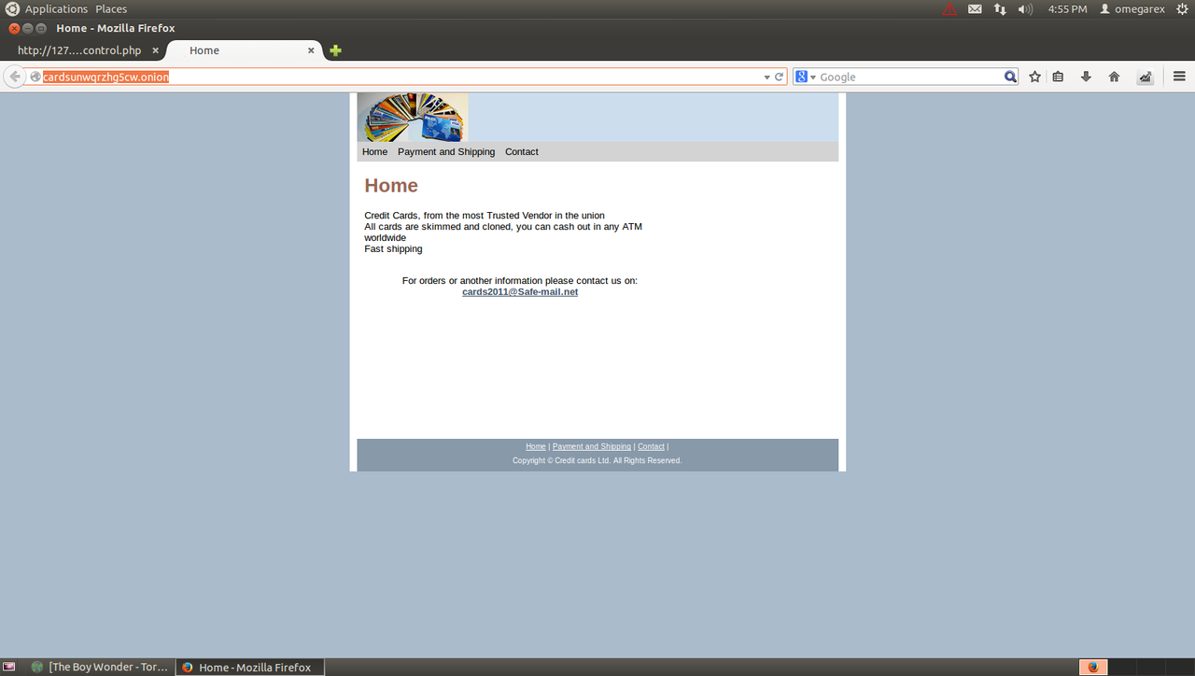1195x676 pixels.
Task: Click the search magnifier icon
Action: (x=1010, y=77)
